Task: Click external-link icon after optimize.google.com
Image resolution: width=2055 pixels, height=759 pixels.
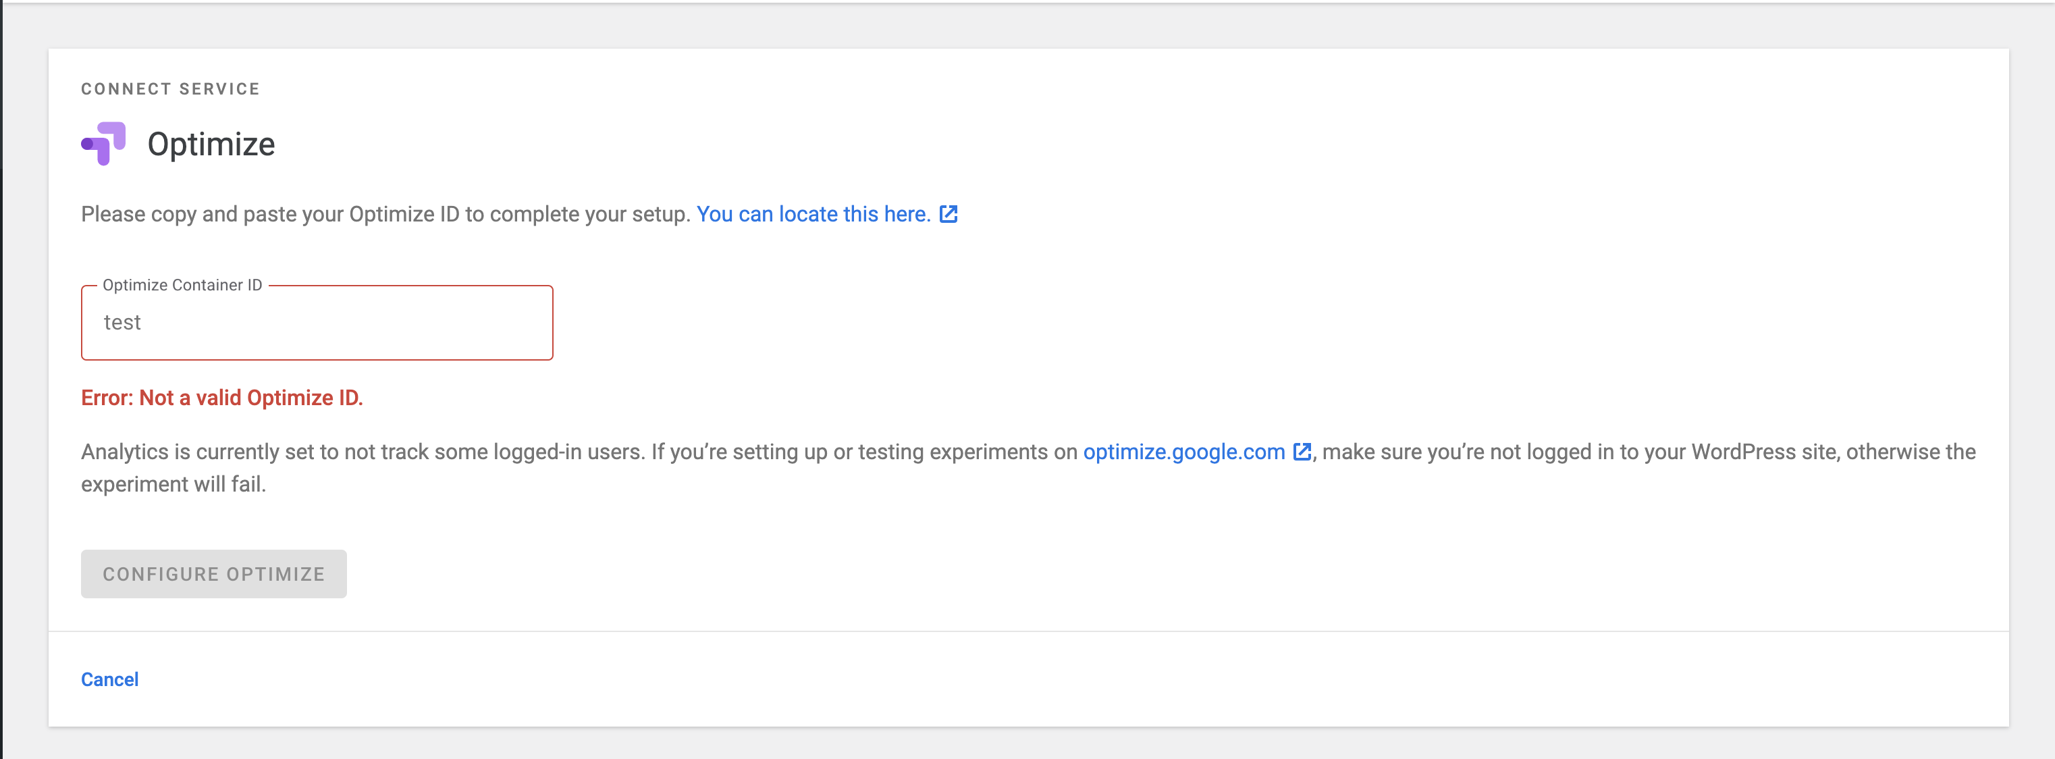Action: coord(1302,452)
